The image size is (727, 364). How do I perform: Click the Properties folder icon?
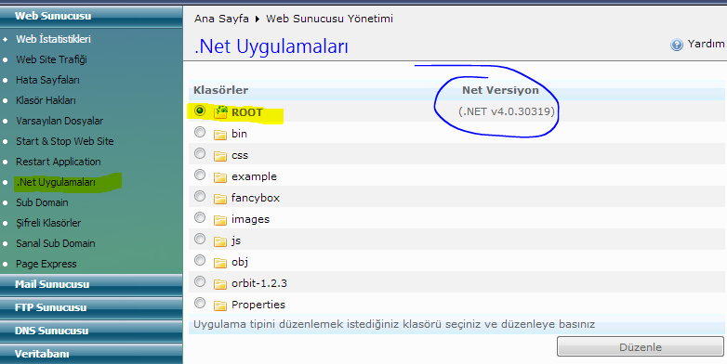point(219,305)
